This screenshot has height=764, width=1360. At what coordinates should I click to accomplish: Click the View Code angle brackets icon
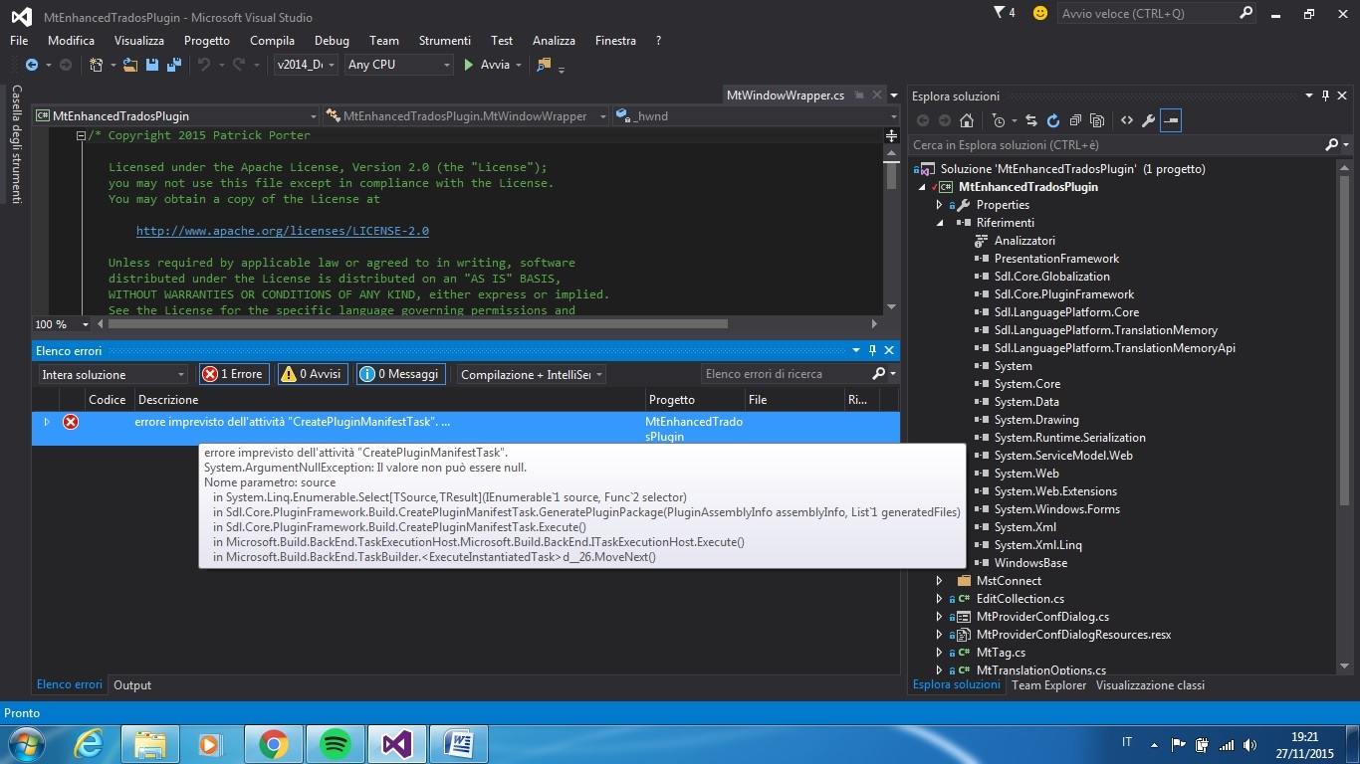[x=1126, y=120]
